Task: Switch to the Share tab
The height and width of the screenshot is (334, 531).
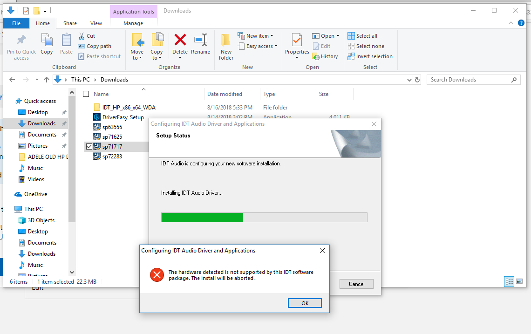Action: [70, 23]
